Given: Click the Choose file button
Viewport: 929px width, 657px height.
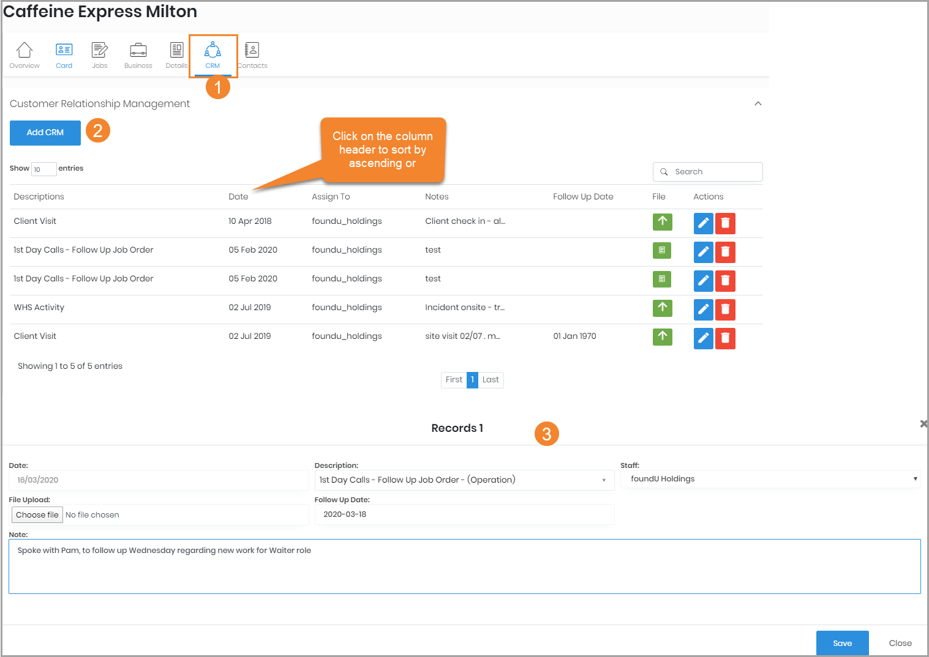Looking at the screenshot, I should pos(37,515).
